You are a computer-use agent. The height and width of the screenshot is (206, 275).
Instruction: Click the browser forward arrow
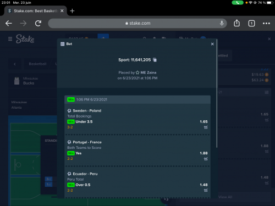click(x=23, y=23)
